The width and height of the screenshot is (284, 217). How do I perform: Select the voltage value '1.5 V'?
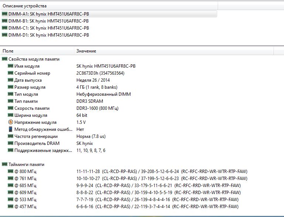81,122
